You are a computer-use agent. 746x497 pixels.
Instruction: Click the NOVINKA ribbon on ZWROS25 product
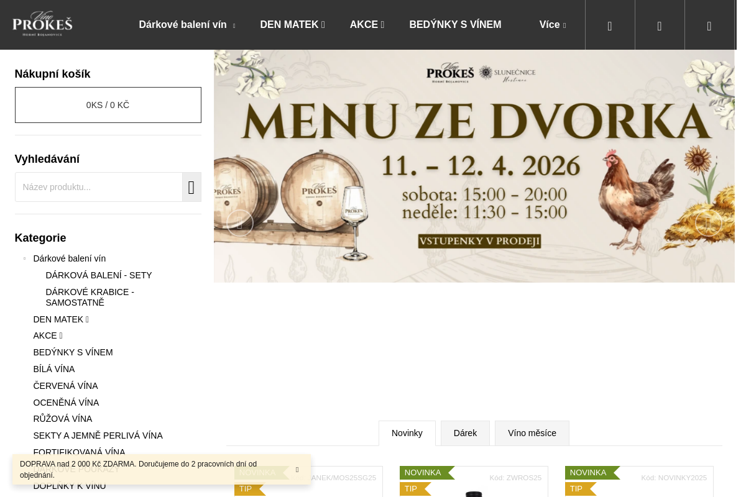click(423, 473)
